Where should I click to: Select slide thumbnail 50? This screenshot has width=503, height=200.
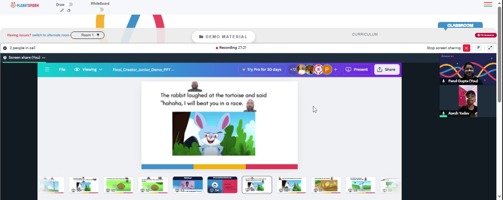coord(84,184)
